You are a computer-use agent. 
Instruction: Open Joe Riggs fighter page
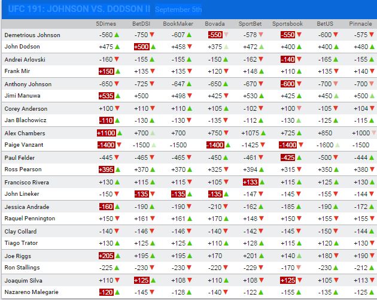(x=18, y=256)
